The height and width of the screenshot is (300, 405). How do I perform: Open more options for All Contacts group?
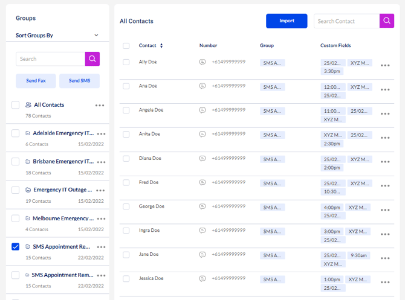pyautogui.click(x=100, y=105)
